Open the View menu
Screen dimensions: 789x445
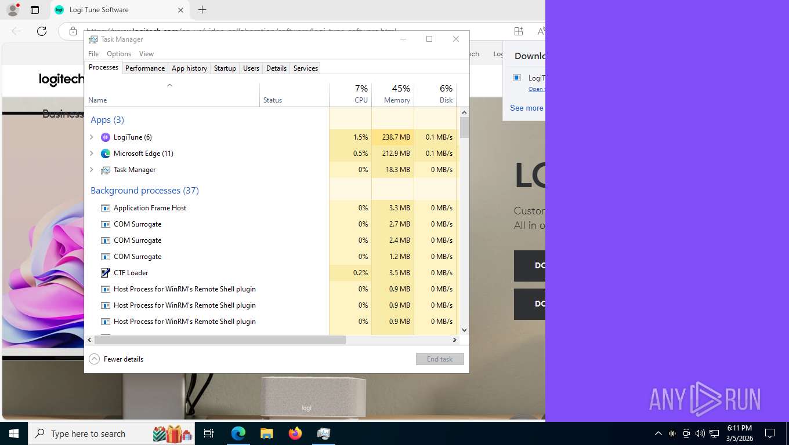(x=146, y=54)
